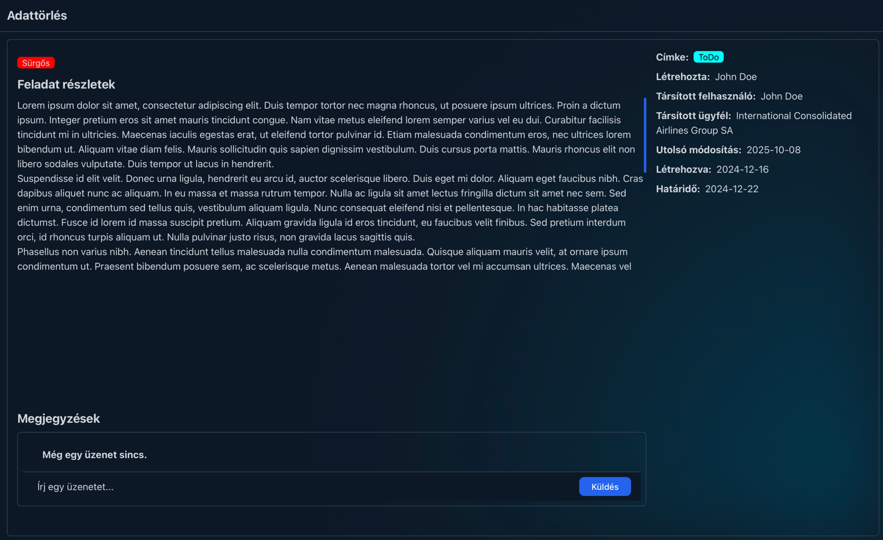Screen dimensions: 883x540
Task: Select John Doe next to Társított felhasználó
Action: pos(781,96)
